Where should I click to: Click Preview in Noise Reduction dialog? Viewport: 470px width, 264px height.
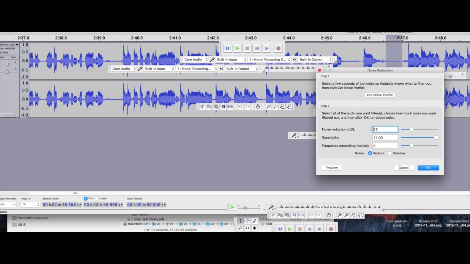[331, 168]
